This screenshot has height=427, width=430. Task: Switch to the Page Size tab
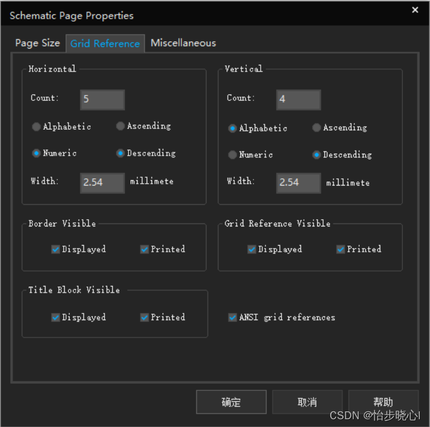[x=37, y=43]
